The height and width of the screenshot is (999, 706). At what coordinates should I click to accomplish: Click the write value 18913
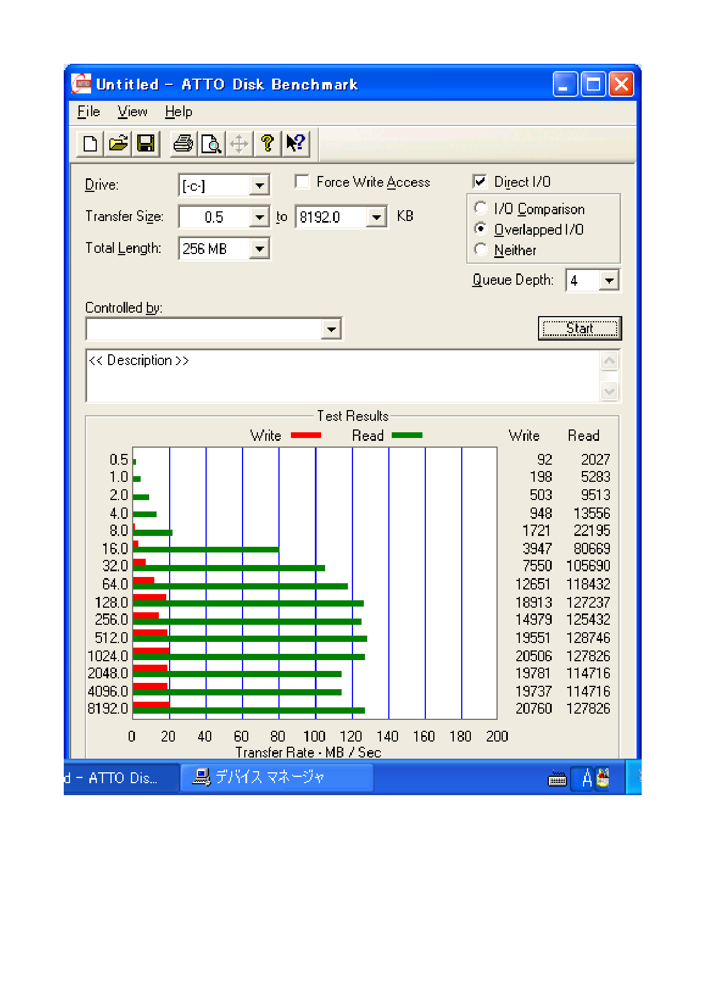point(534,603)
